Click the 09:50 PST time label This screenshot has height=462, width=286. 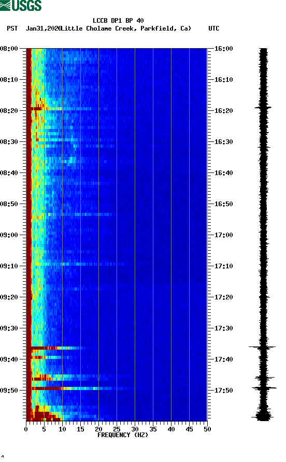9,391
